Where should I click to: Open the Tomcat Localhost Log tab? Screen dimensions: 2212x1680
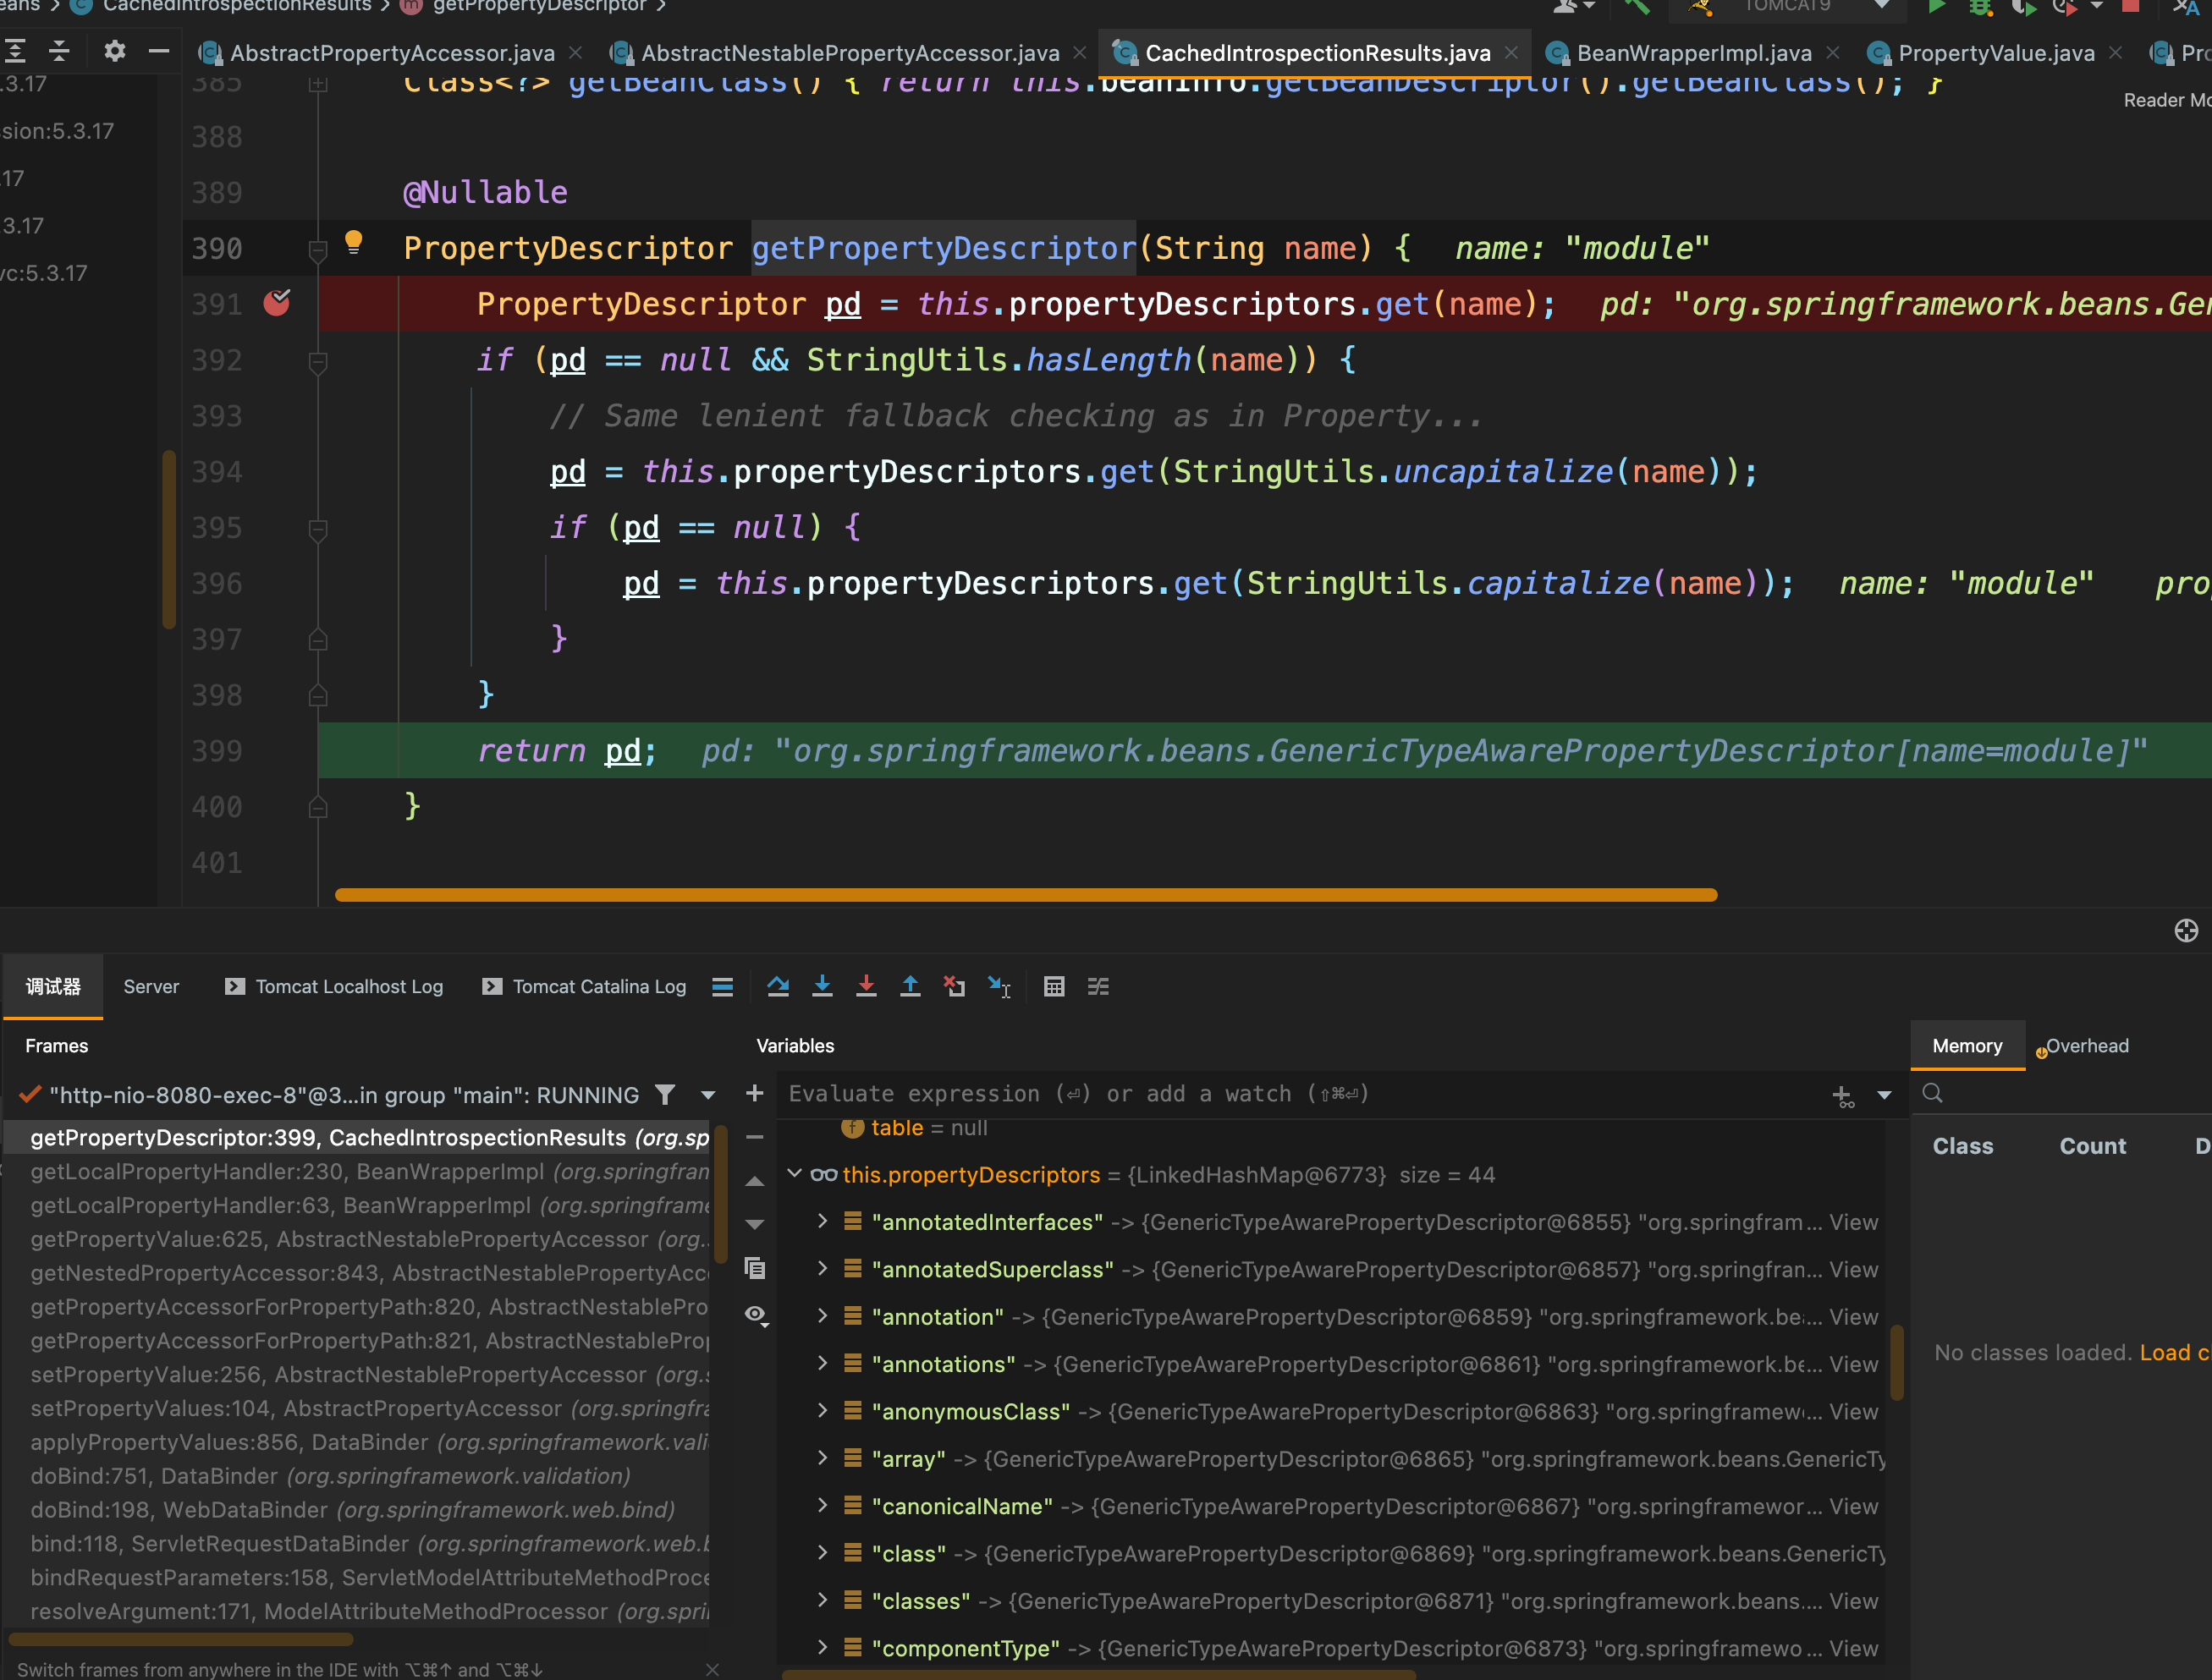point(334,986)
